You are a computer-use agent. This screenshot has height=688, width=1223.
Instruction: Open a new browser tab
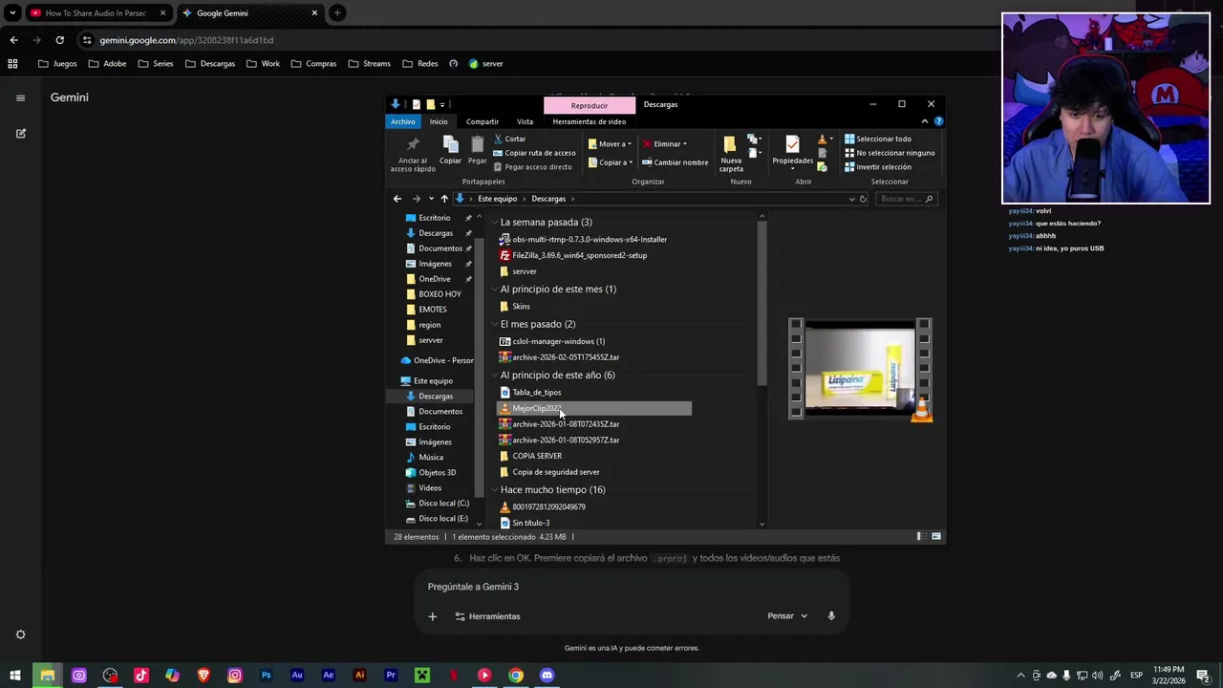coord(337,13)
